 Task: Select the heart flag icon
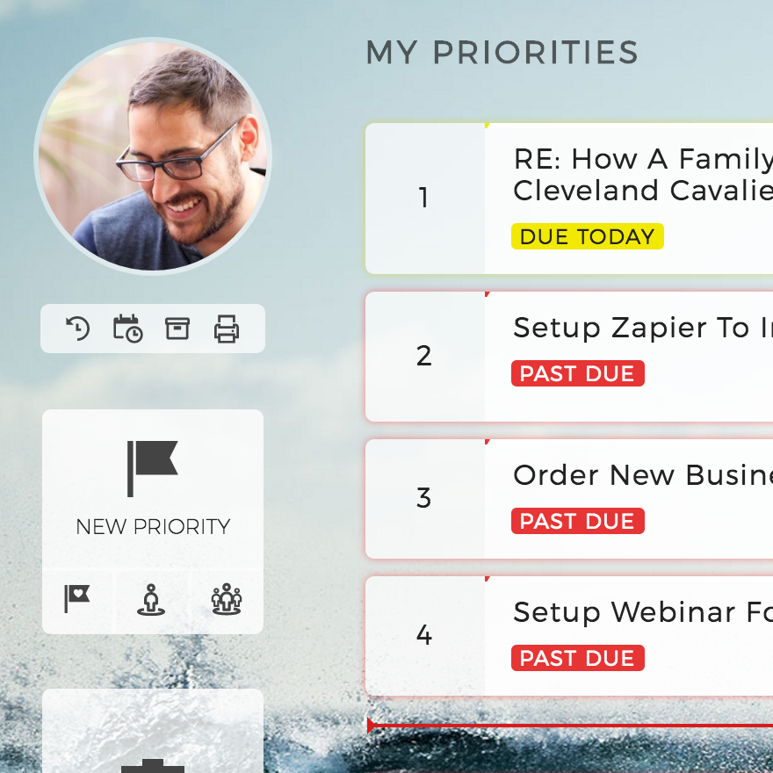point(77,598)
